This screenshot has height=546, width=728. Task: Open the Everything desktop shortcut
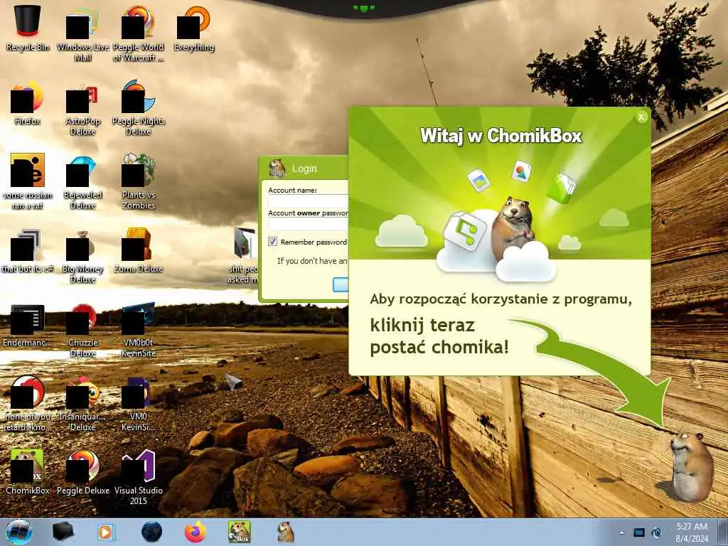193,28
